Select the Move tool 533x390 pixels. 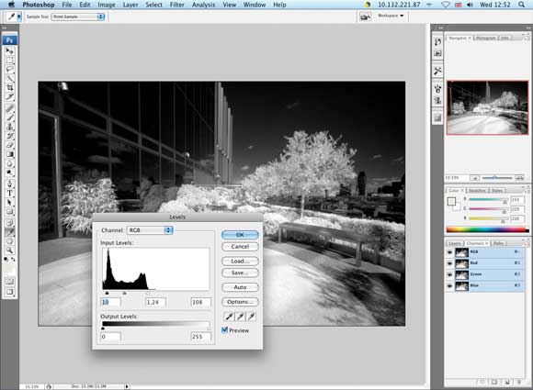tap(9, 50)
